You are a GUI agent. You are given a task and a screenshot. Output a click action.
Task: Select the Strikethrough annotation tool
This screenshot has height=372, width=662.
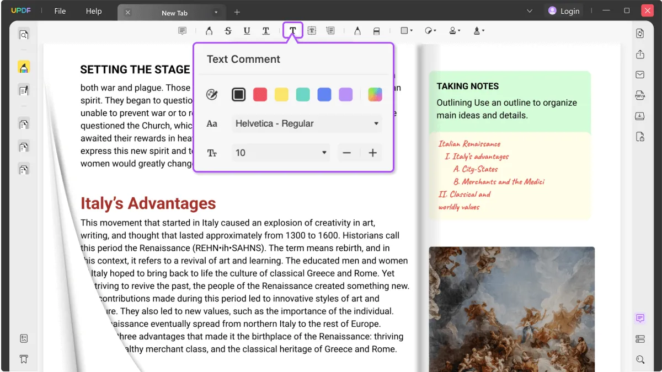tap(228, 30)
